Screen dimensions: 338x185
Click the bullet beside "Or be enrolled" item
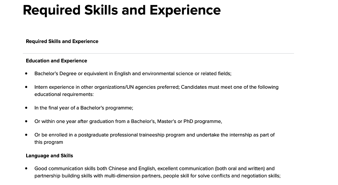tap(26, 135)
